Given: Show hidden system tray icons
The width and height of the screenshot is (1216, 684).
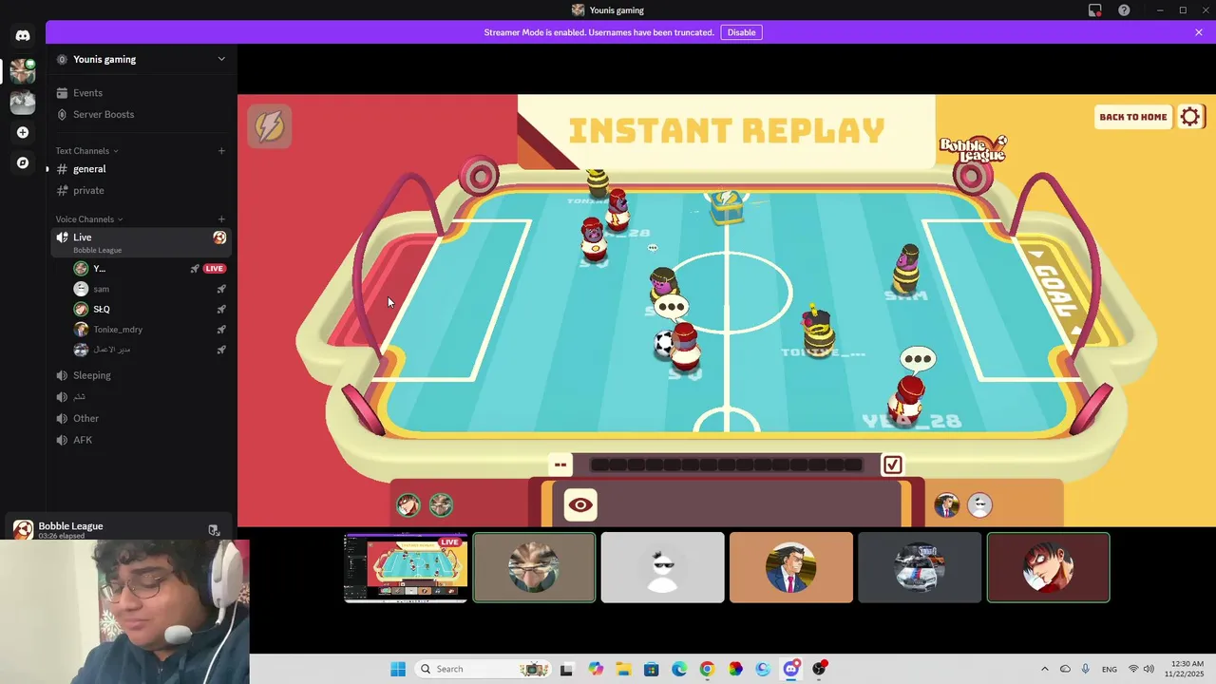Looking at the screenshot, I should tap(1045, 669).
